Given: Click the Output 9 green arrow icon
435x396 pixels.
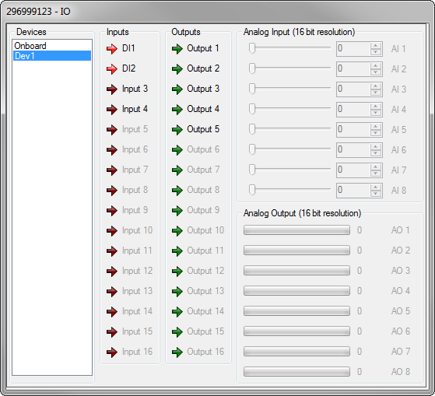Looking at the screenshot, I should [x=177, y=211].
